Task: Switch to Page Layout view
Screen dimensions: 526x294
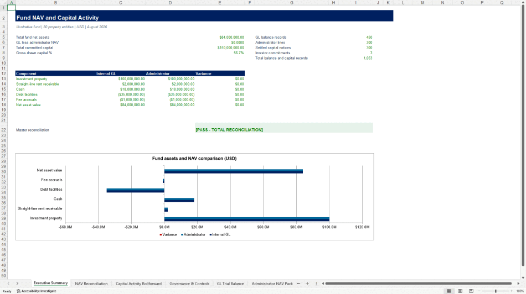Action: (x=460, y=291)
